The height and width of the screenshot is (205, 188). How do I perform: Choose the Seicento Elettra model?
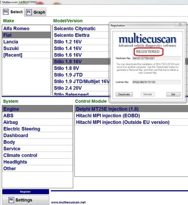coord(71,35)
